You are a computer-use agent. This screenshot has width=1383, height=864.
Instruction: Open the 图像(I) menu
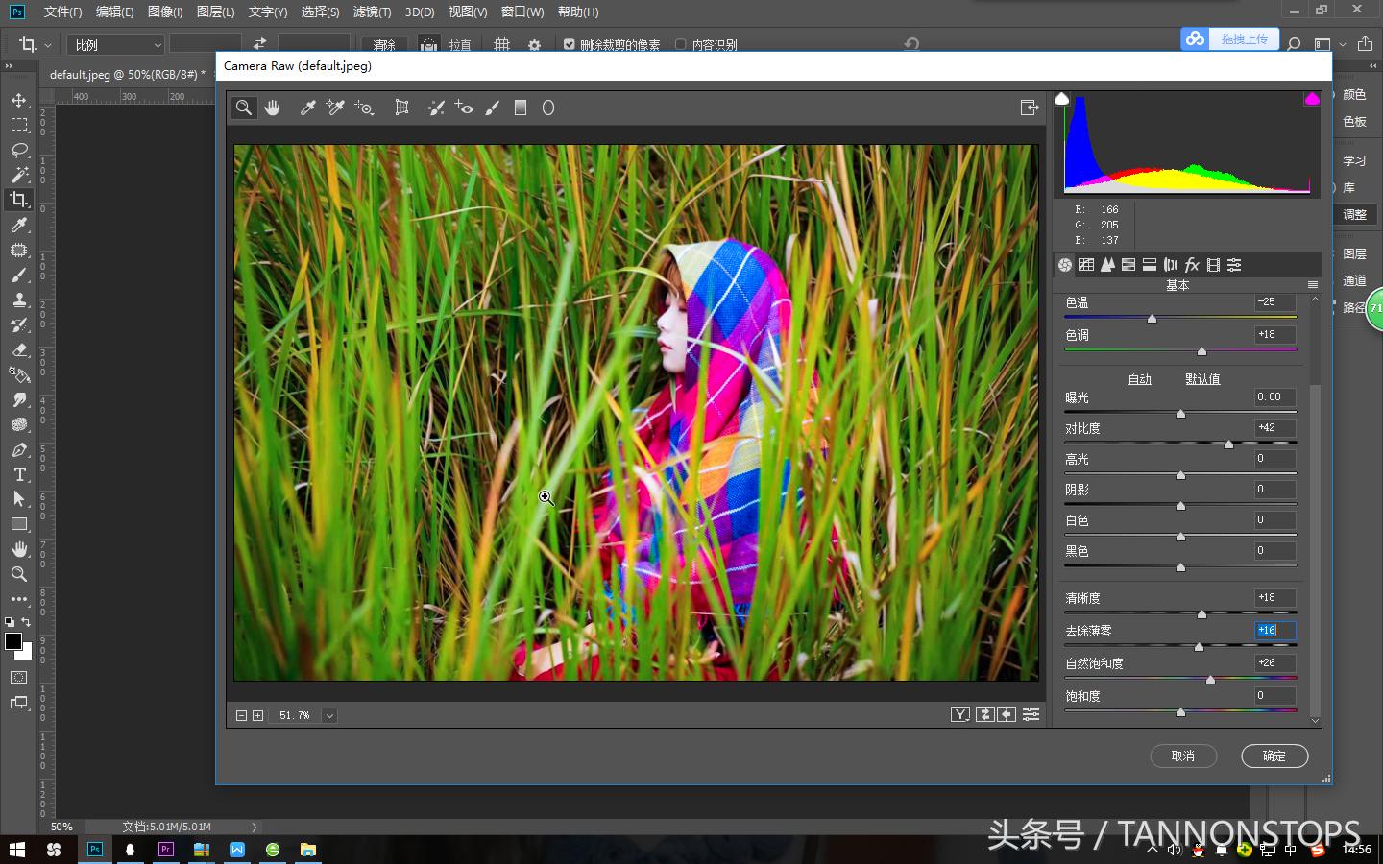pos(163,12)
